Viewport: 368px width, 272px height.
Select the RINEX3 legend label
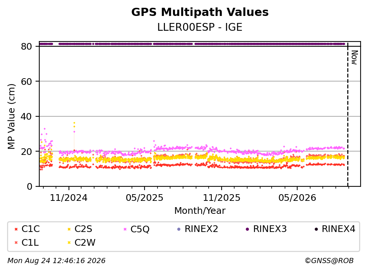click(x=270, y=229)
